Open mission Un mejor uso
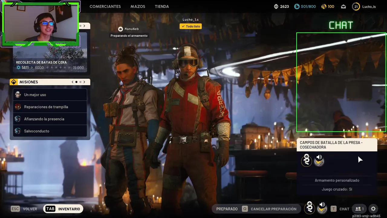Viewport: 387px width, 218px height. click(50, 95)
